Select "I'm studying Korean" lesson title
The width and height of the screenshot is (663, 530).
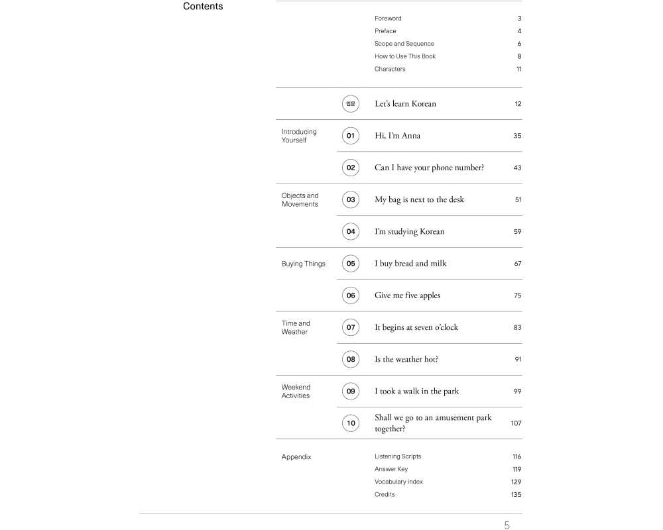tap(409, 232)
